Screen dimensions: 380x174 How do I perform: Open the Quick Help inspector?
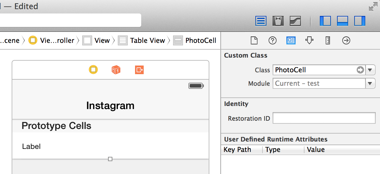(273, 40)
